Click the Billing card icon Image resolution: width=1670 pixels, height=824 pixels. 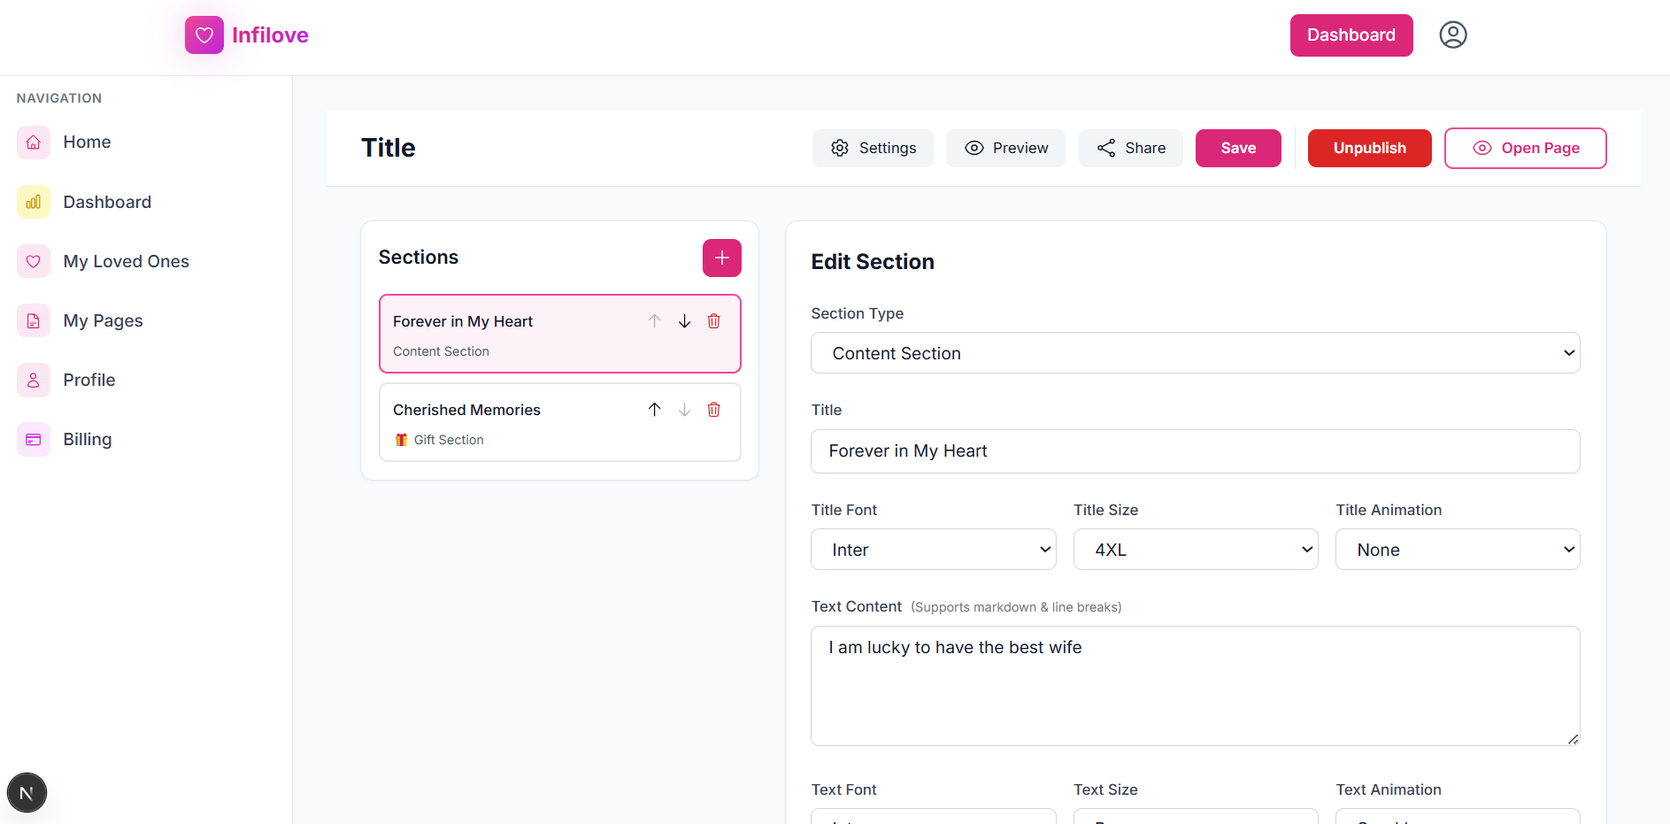coord(33,439)
